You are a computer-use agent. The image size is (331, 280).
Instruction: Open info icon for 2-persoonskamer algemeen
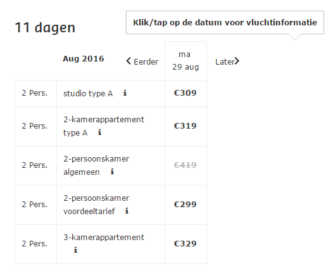coord(112,172)
